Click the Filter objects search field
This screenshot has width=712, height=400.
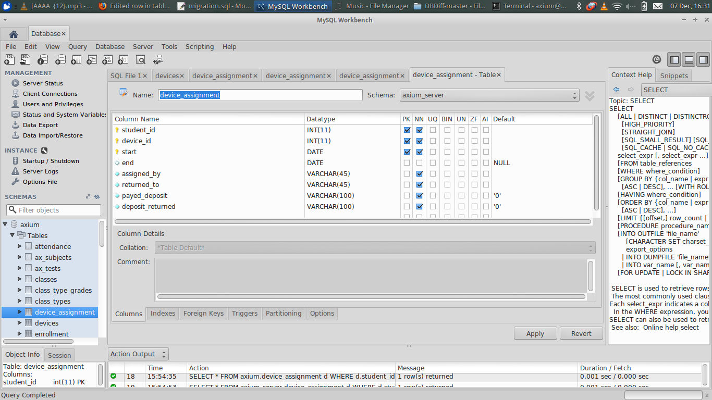(x=54, y=210)
